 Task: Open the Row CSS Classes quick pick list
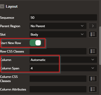pos(93,51)
